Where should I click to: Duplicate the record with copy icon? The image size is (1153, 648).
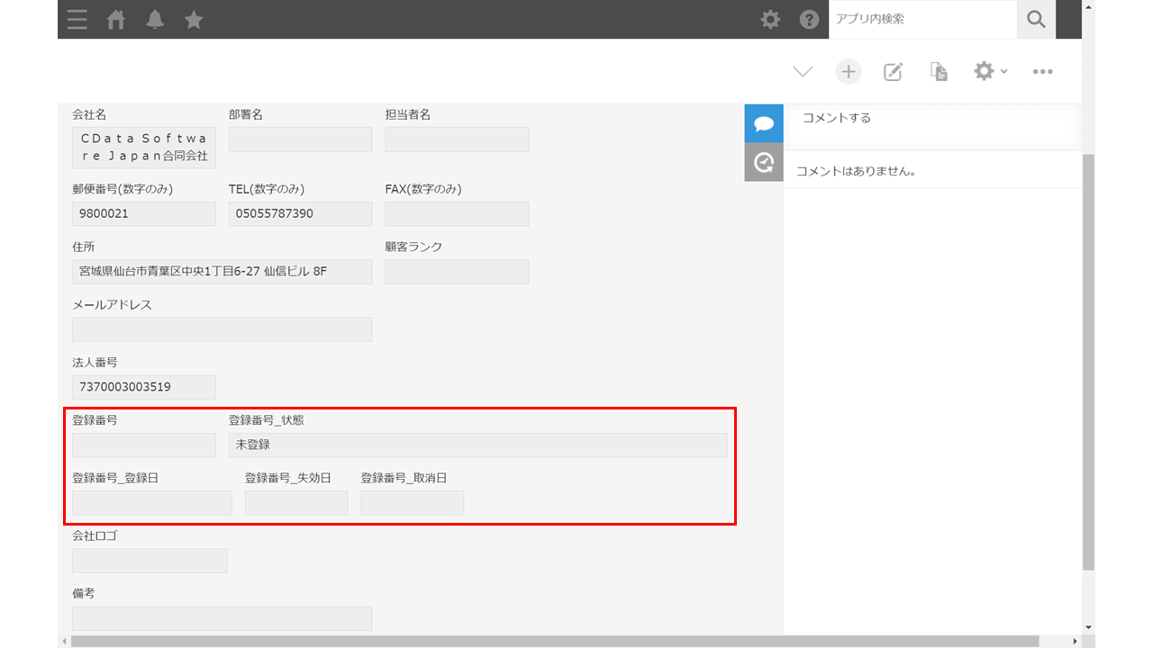pyautogui.click(x=939, y=71)
